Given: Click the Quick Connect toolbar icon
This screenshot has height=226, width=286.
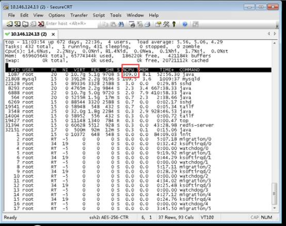Looking at the screenshot, I should pyautogui.click(x=17, y=24).
